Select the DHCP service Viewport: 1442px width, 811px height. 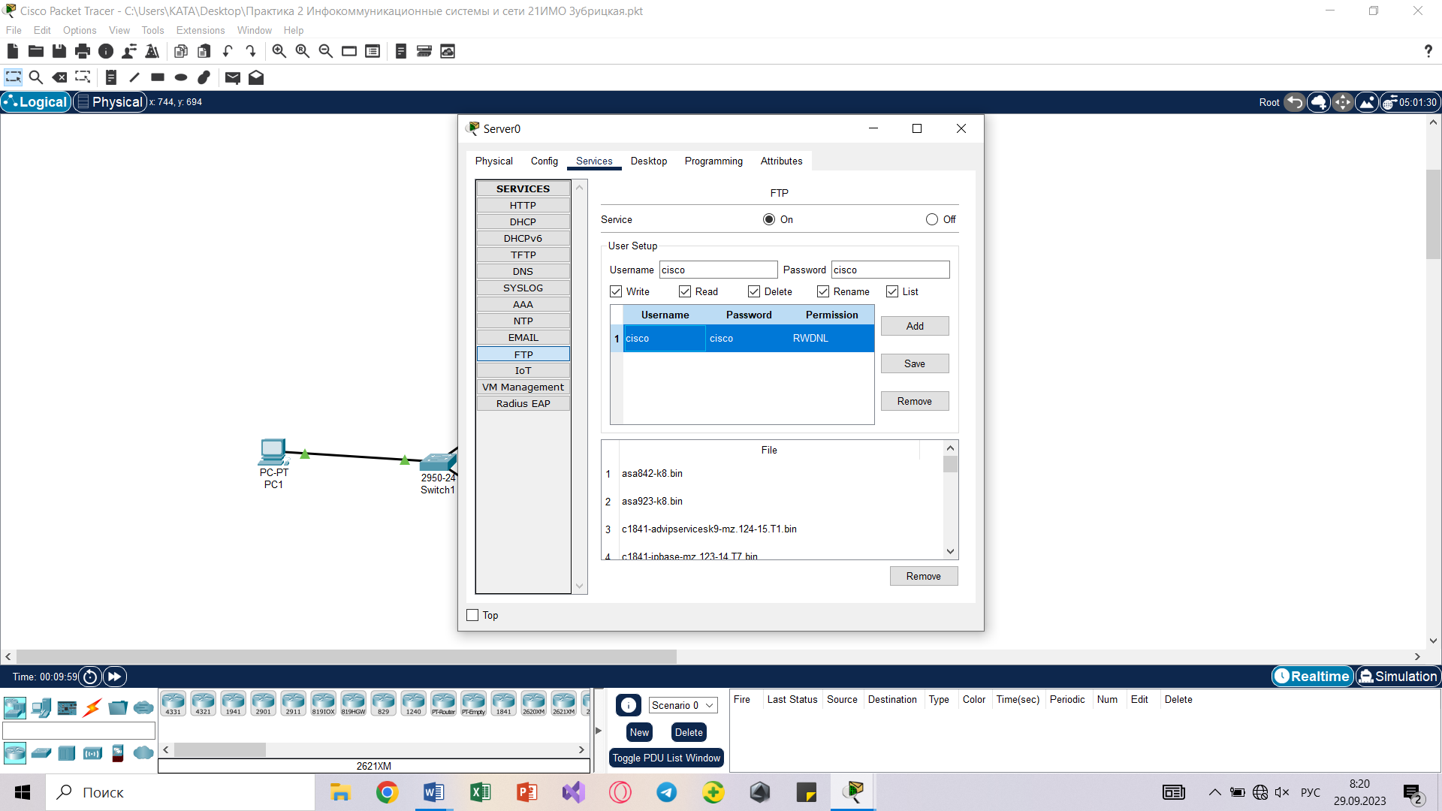pos(523,222)
